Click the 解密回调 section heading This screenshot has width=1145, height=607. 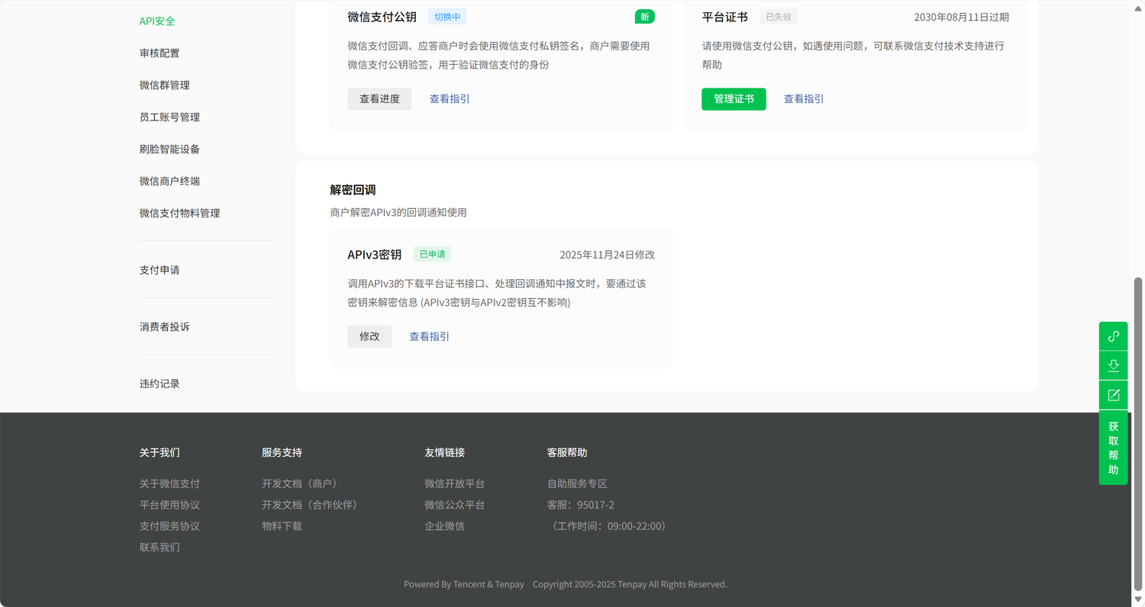pos(353,190)
